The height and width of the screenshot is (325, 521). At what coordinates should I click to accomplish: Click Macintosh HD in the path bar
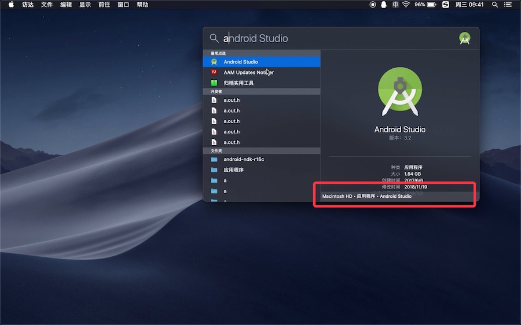click(337, 196)
